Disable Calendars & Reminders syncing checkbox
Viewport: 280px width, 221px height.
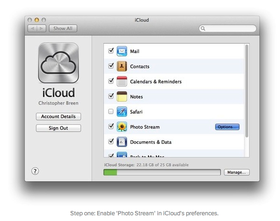[111, 81]
